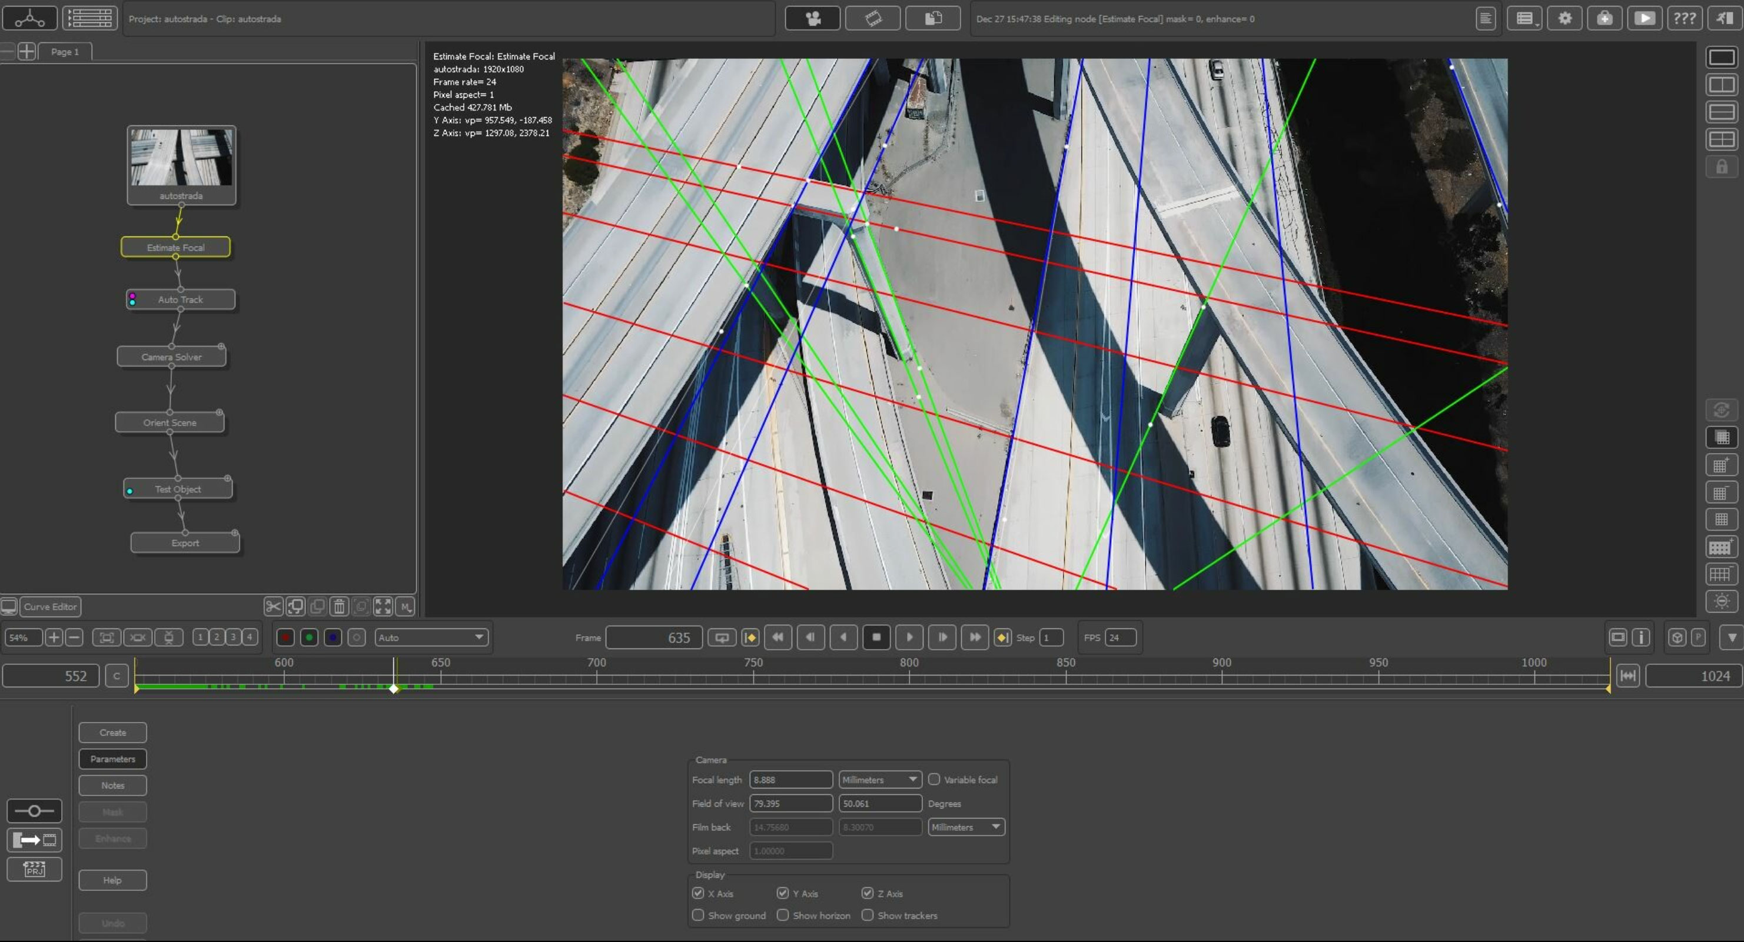Click the trash delete node icon
The width and height of the screenshot is (1744, 942).
[339, 607]
